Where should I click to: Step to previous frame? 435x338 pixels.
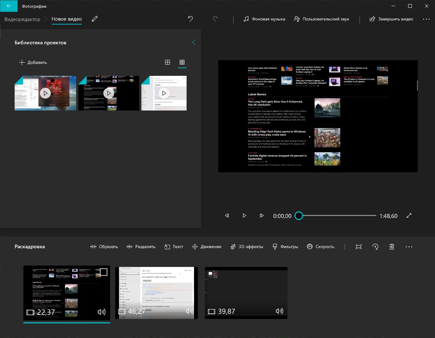click(227, 216)
